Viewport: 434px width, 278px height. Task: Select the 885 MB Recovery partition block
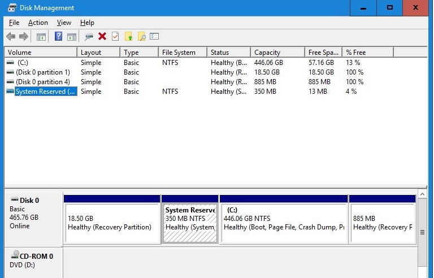click(x=383, y=219)
